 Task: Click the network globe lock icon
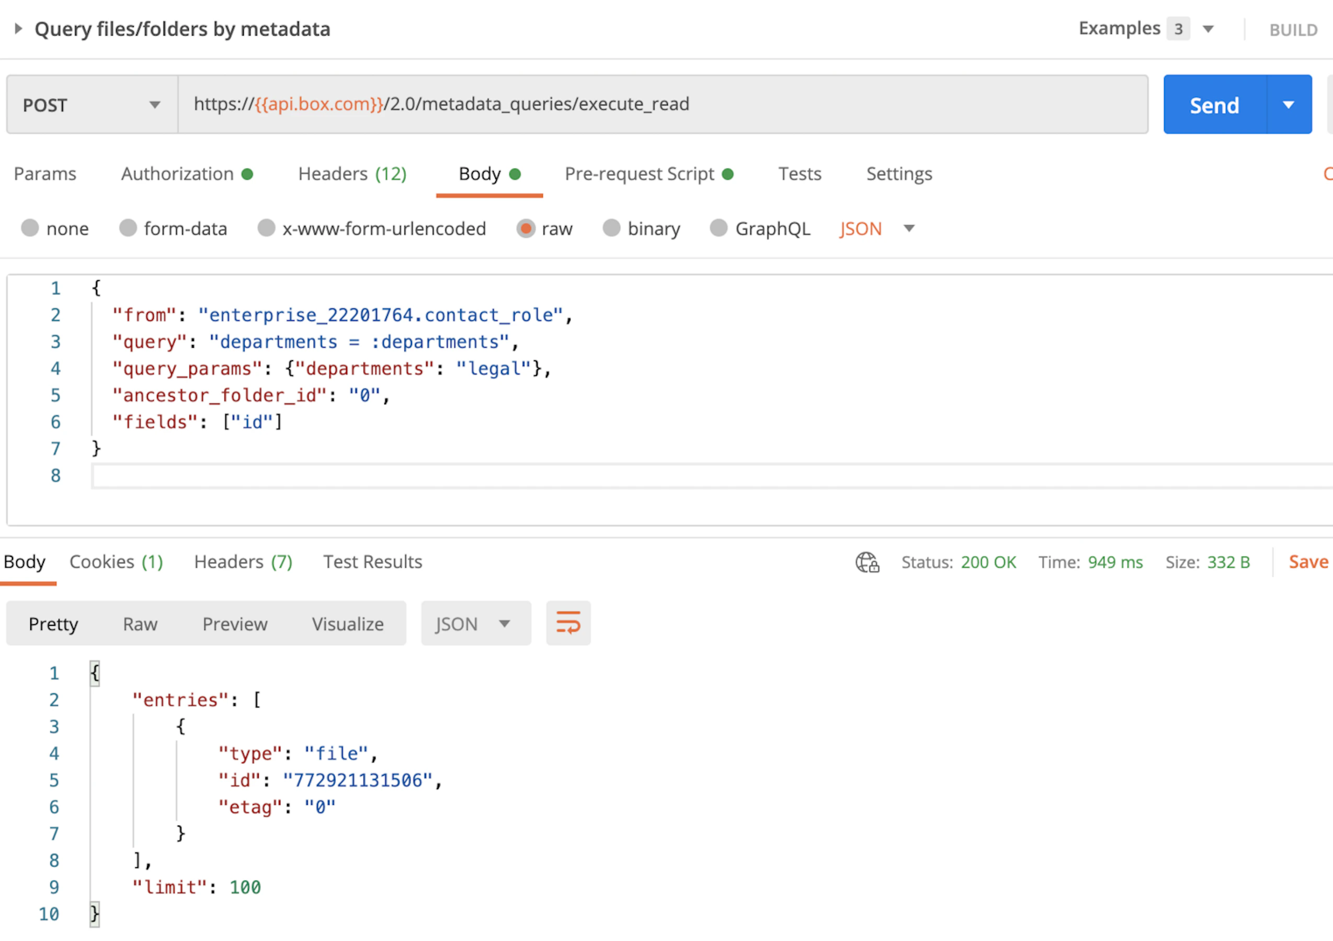[867, 562]
